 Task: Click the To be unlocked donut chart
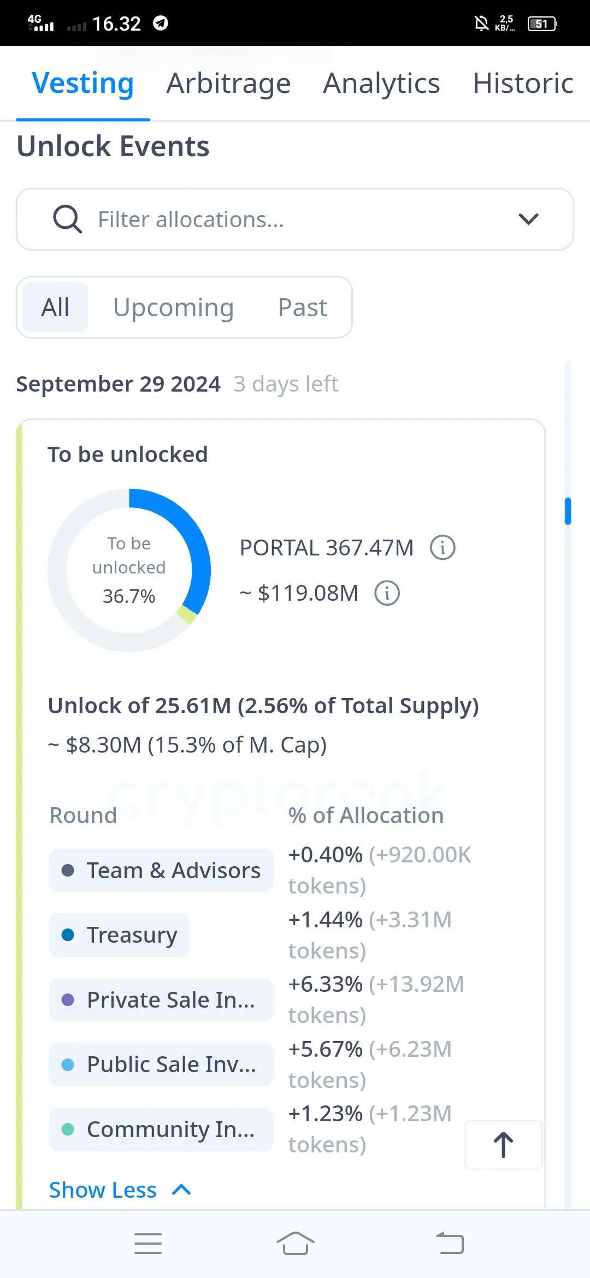tap(129, 570)
